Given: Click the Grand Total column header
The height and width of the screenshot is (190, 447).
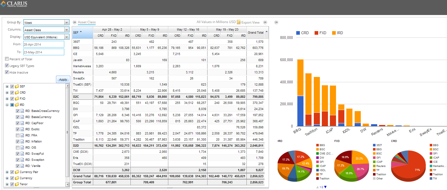Looking at the screenshot, I should click(256, 32).
